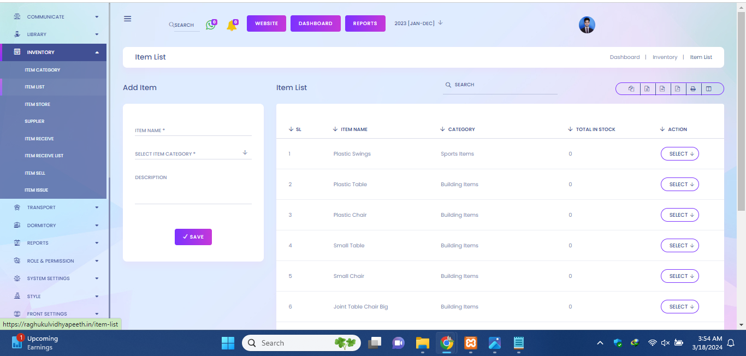This screenshot has height=356, width=746.
Task: Print the item list
Action: coord(693,89)
